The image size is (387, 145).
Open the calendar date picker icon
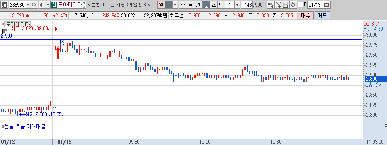(326, 4)
